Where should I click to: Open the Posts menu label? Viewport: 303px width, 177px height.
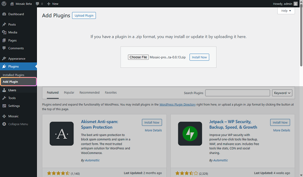pos(12,24)
